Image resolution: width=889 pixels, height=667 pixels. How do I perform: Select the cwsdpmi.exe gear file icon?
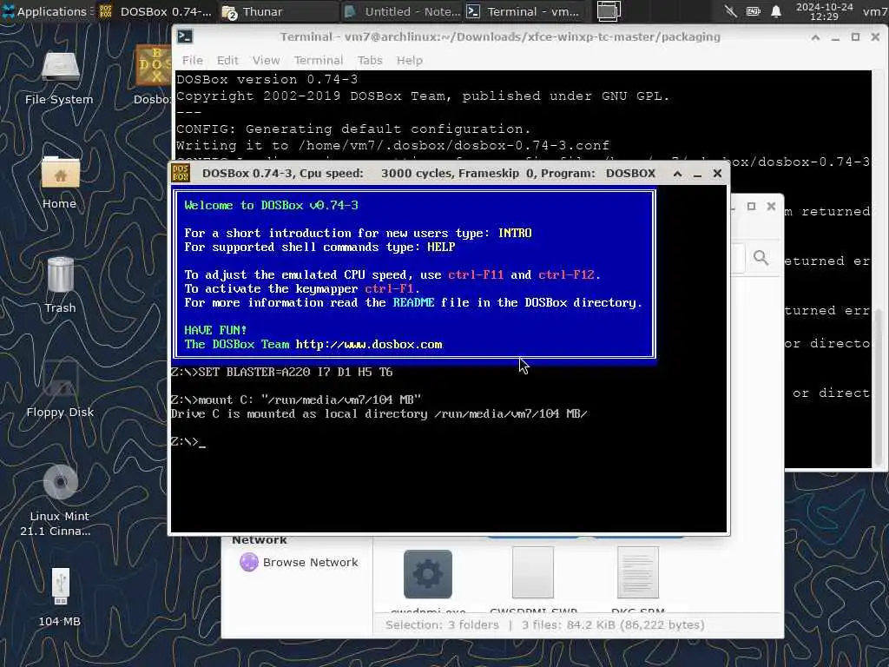428,574
